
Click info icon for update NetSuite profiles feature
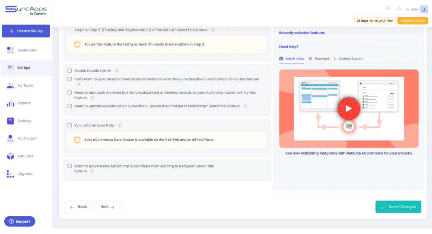point(245,106)
